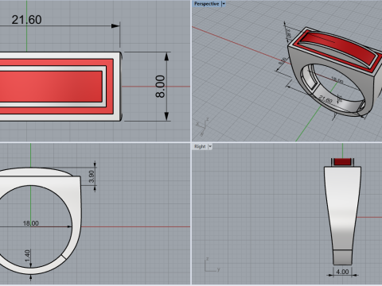Image resolution: width=382 pixels, height=286 pixels.
Task: Select the 8.00 vertical dimension text
Action: point(160,87)
